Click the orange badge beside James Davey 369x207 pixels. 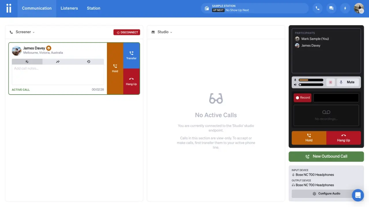pyautogui.click(x=49, y=48)
